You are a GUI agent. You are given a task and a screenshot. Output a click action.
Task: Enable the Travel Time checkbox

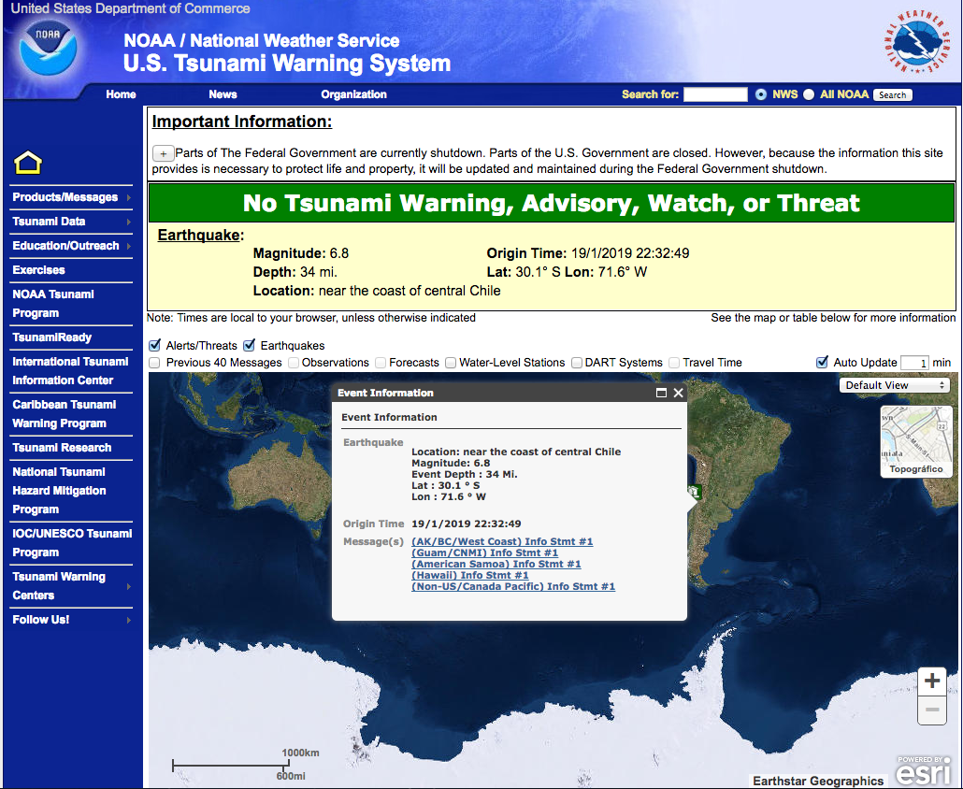point(674,363)
